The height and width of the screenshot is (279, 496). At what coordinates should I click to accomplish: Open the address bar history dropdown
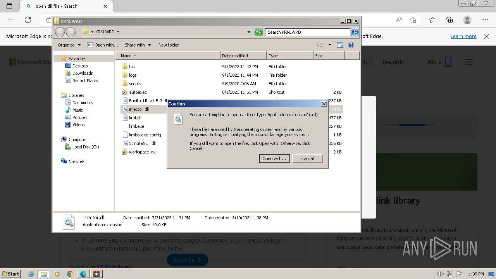click(x=249, y=32)
